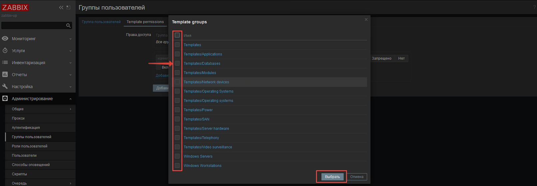
Task: Check the Templates/SAN checkbox
Action: click(177, 119)
